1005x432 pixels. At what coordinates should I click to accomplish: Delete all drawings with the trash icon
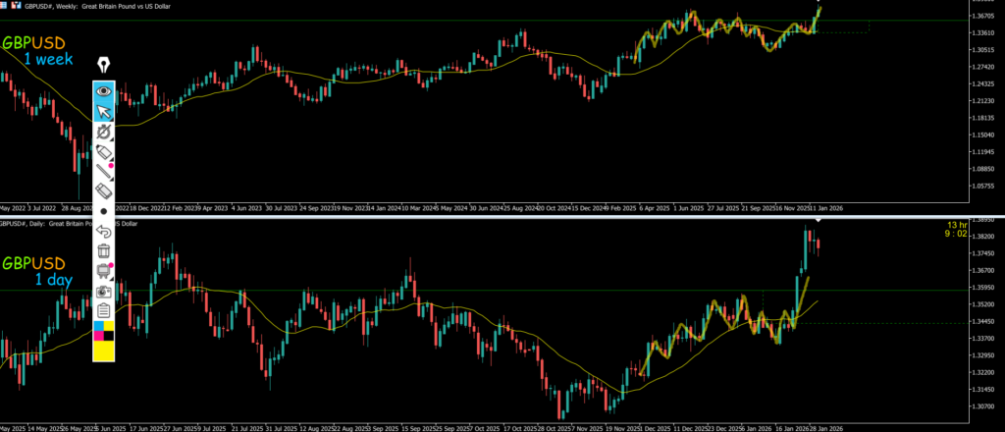(104, 251)
